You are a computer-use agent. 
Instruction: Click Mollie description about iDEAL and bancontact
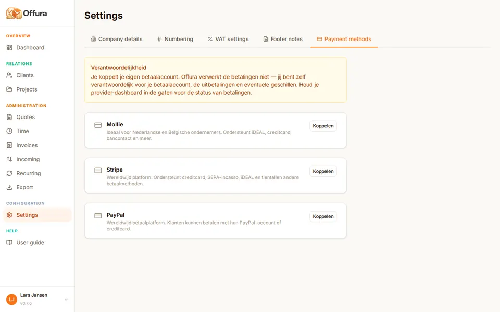click(x=199, y=135)
